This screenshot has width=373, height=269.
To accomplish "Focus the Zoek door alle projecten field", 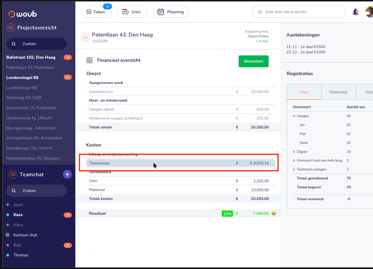I will coord(299,12).
